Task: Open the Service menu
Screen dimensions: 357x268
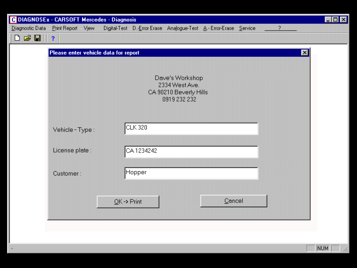Action: (247, 28)
